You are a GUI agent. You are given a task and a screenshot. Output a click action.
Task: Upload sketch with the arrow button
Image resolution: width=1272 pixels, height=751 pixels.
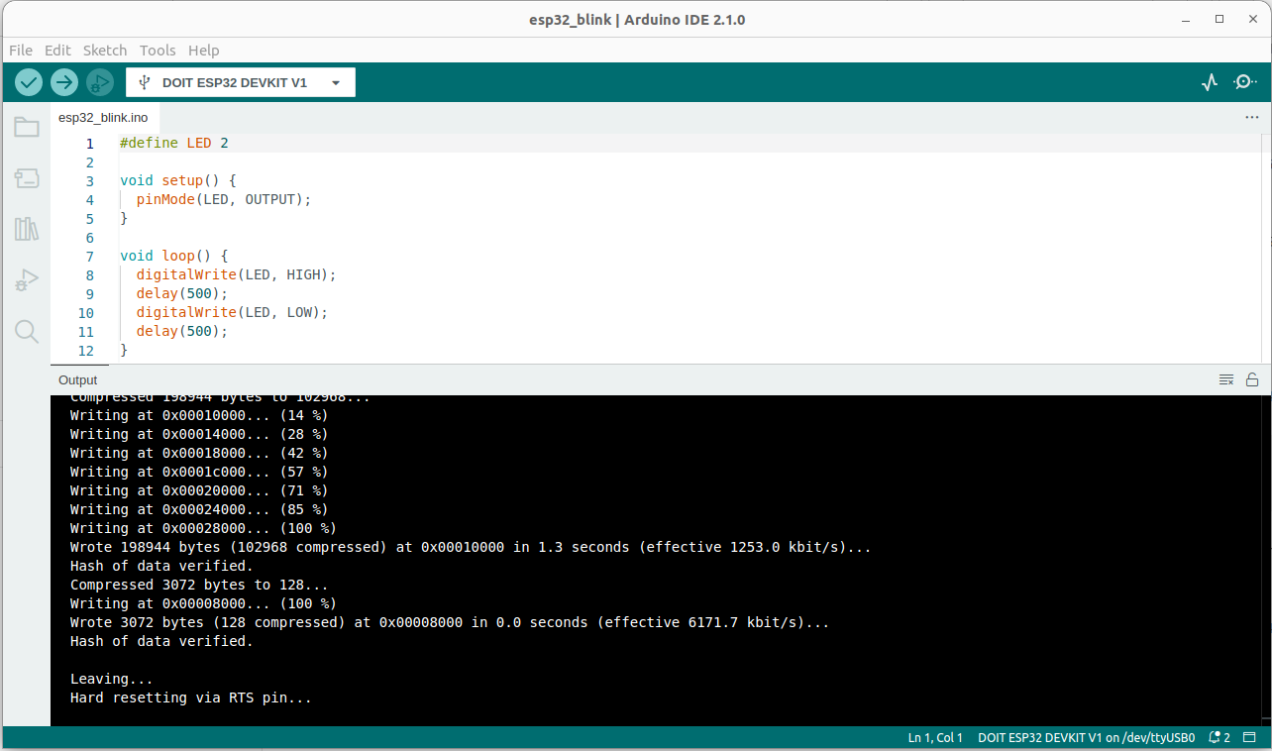[x=64, y=82]
